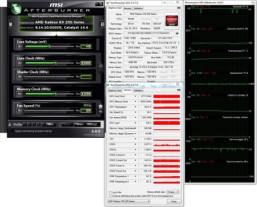Select profile slot 2
This screenshot has width=257, height=207.
(x=30, y=125)
